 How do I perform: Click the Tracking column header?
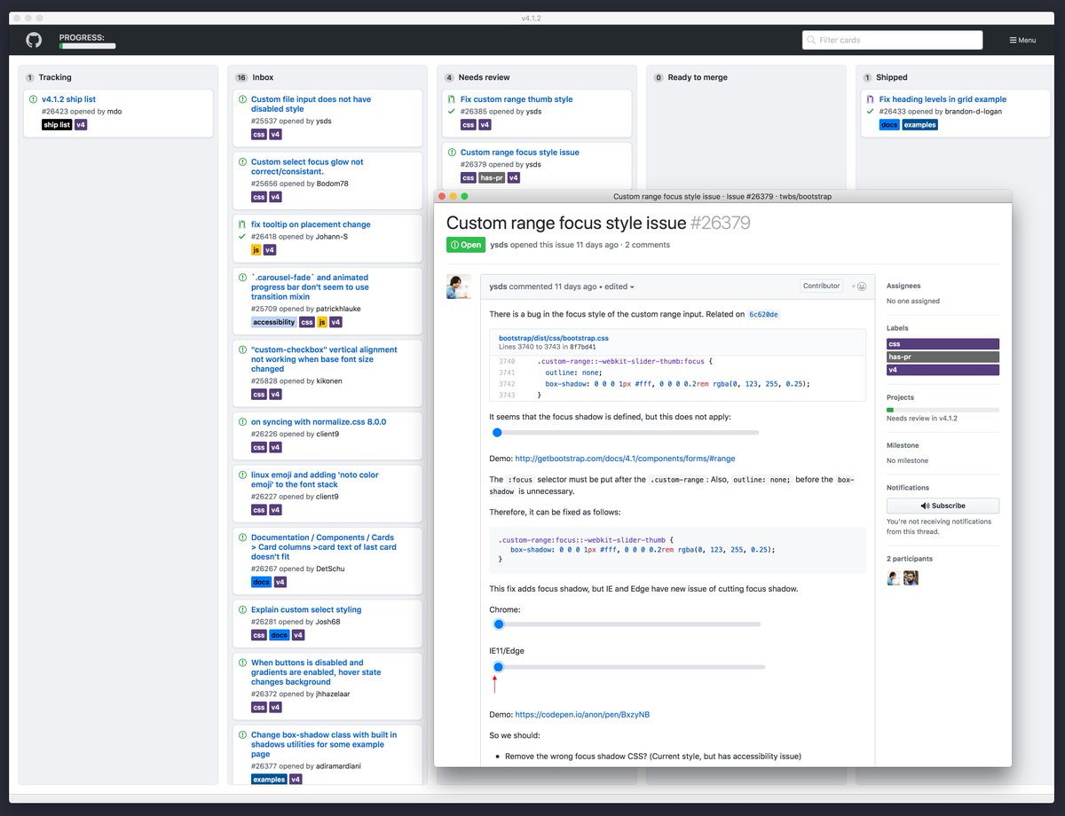pyautogui.click(x=55, y=77)
